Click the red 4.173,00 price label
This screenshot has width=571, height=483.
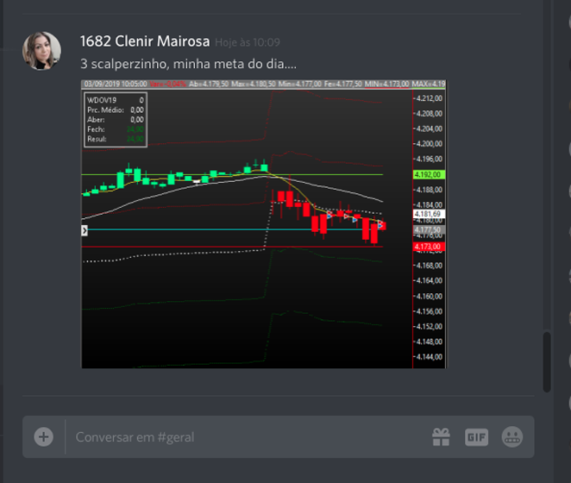pos(428,247)
